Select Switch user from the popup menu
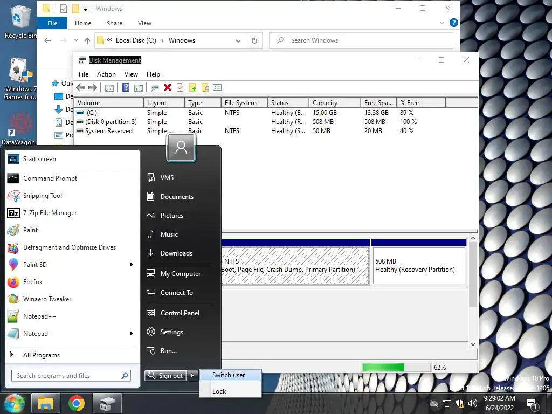 [231, 375]
